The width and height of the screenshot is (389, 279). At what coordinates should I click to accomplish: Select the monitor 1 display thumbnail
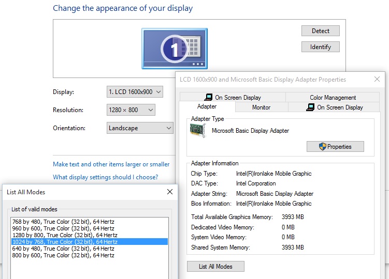pos(175,49)
